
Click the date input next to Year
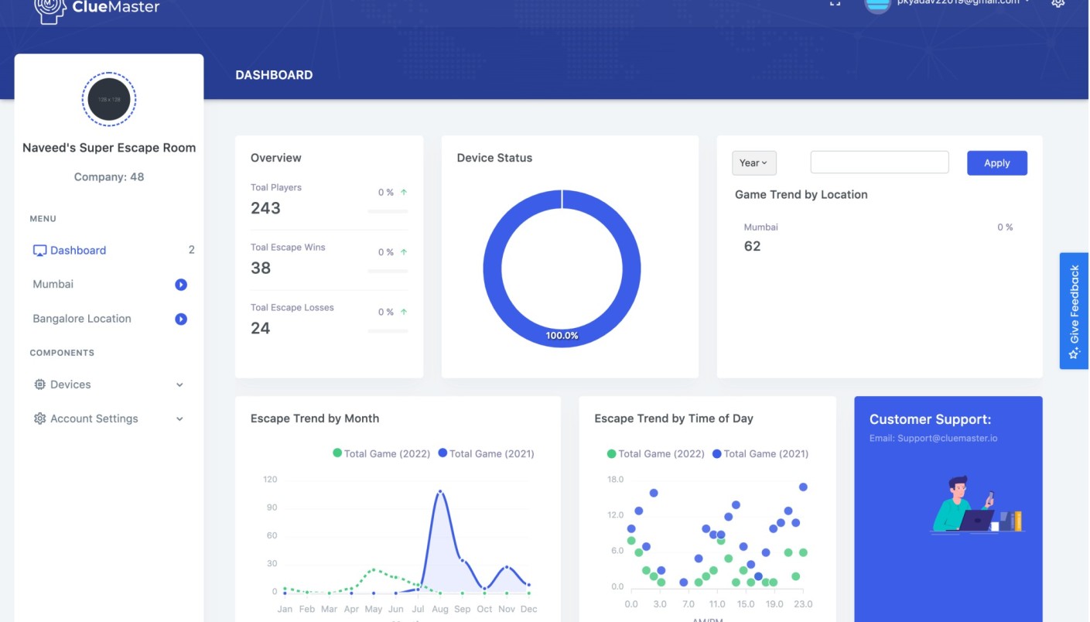click(880, 162)
